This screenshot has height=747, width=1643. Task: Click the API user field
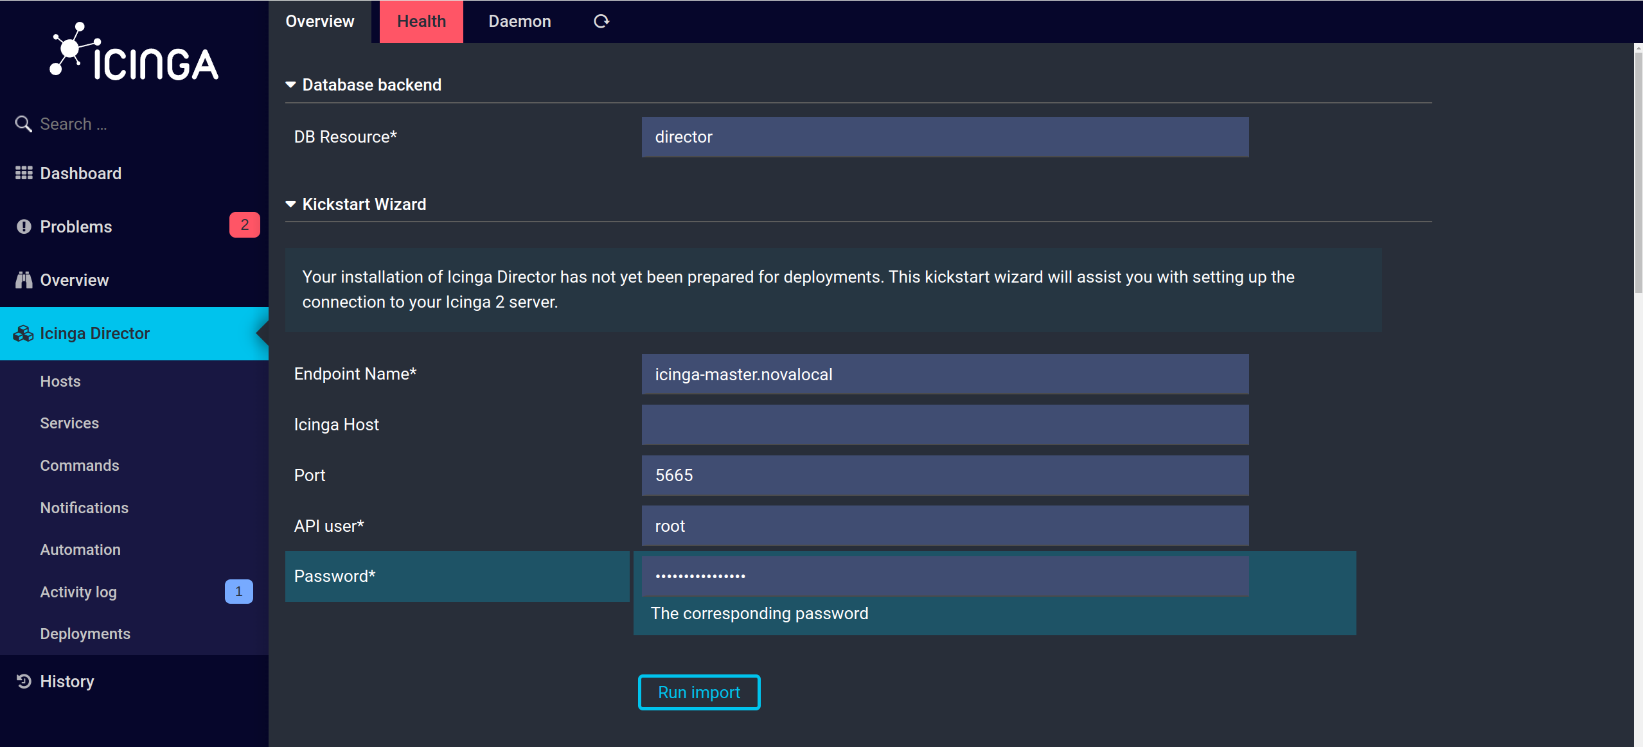[945, 526]
